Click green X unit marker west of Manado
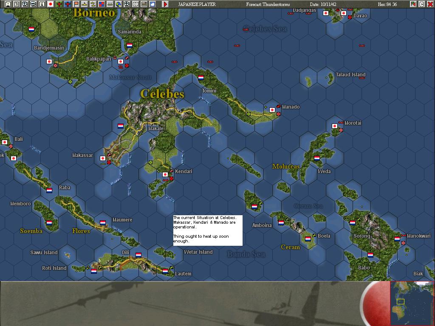435x326 pixels. (x=249, y=114)
